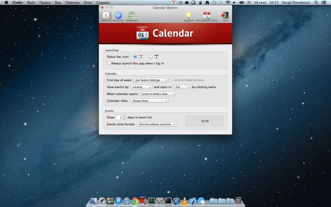The width and height of the screenshot is (331, 207).
Task: Click the Show days number field
Action: [119, 117]
